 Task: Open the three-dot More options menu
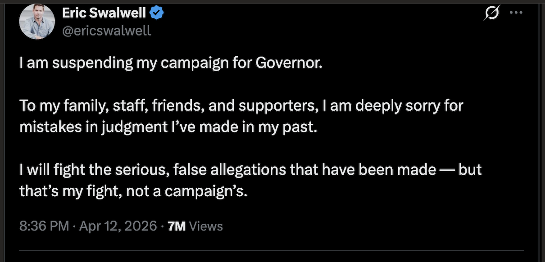click(515, 13)
